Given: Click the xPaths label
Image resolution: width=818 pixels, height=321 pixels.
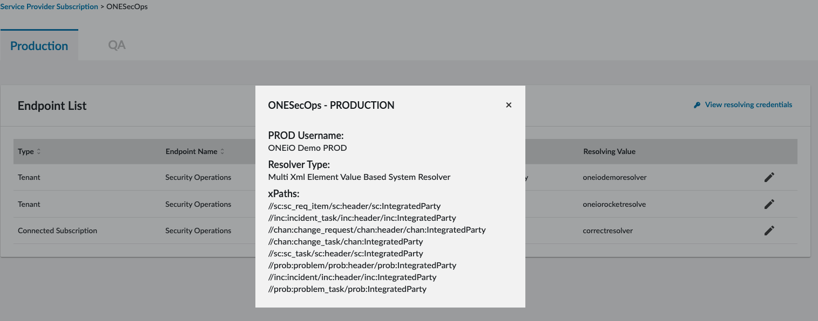Looking at the screenshot, I should 283,193.
